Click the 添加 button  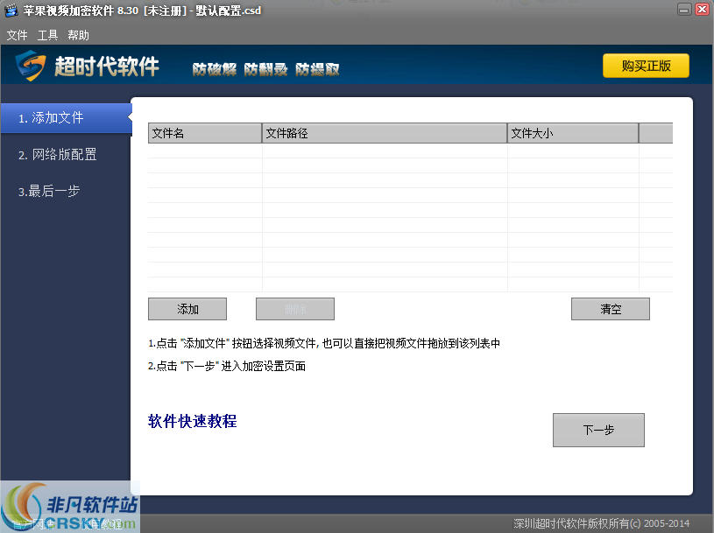click(x=187, y=309)
